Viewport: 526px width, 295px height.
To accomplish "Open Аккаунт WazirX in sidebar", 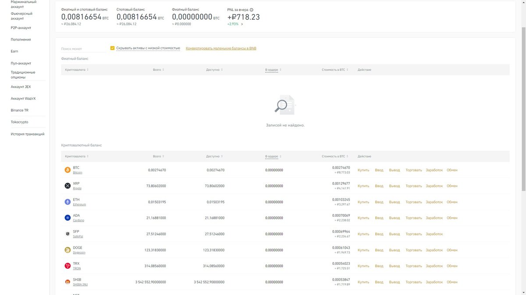I will (23, 98).
